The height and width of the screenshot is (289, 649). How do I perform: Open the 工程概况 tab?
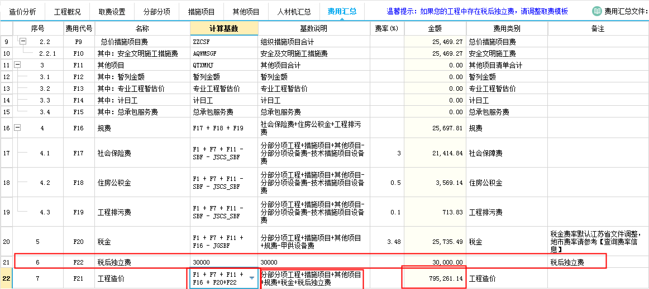(67, 11)
